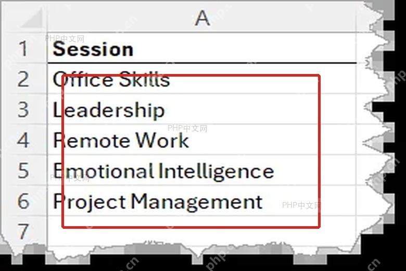Select the empty cell A7
The width and height of the screenshot is (406, 271).
[x=202, y=230]
